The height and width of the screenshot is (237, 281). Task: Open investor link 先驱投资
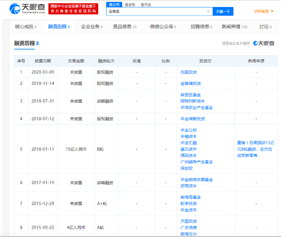[x=189, y=72]
